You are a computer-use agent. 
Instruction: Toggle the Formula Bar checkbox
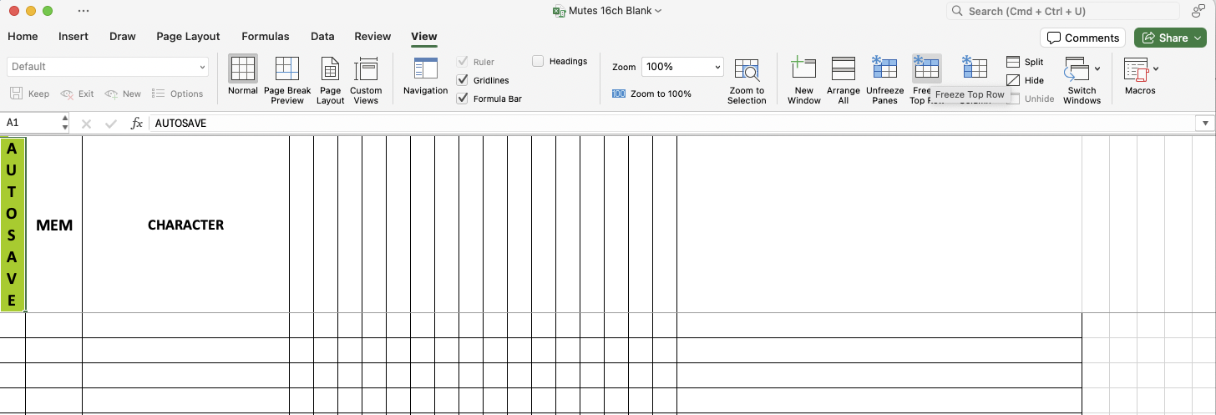pos(463,99)
